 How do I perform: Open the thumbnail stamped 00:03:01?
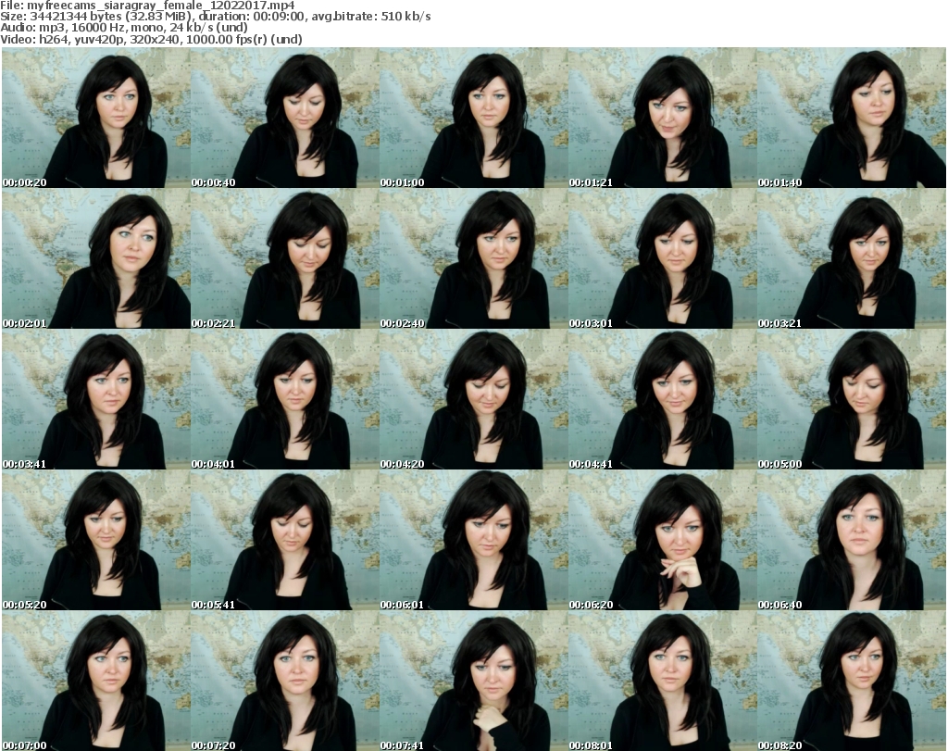[x=662, y=258]
